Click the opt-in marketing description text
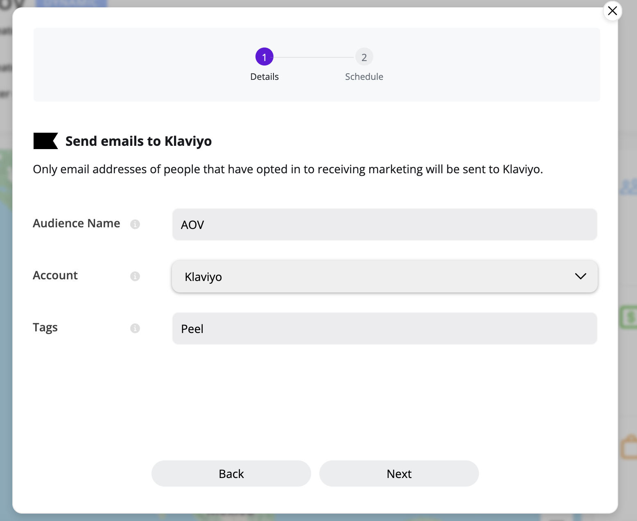This screenshot has width=637, height=521. (x=288, y=169)
